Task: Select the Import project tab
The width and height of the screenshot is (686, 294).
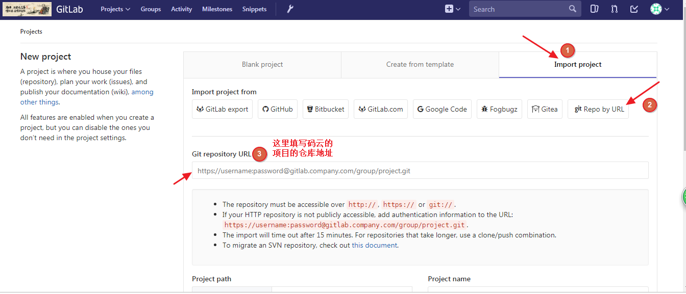Action: 578,65
